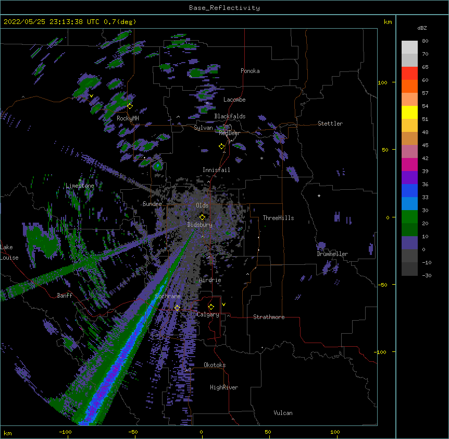Select the Innisfail town label

pyautogui.click(x=216, y=170)
